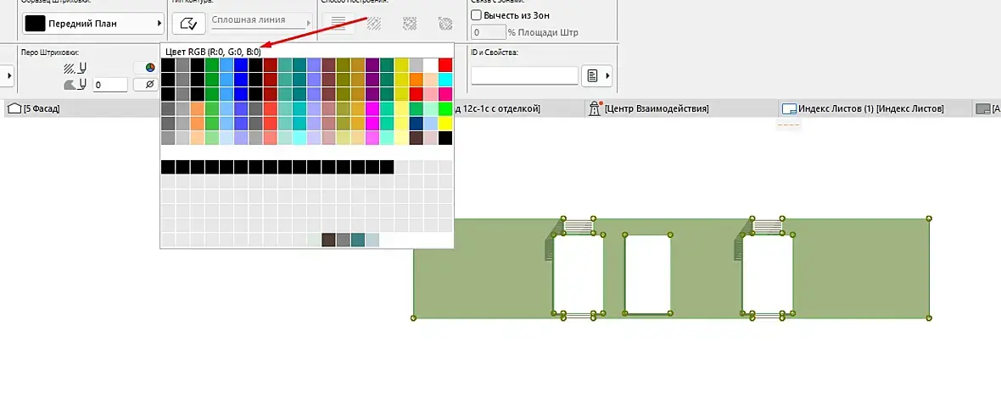Select the first construction method icon with horizontal lines
The height and width of the screenshot is (403, 1001).
coord(338,24)
